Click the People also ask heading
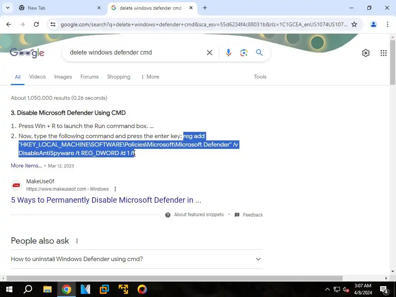396x297 pixels. tap(40, 241)
